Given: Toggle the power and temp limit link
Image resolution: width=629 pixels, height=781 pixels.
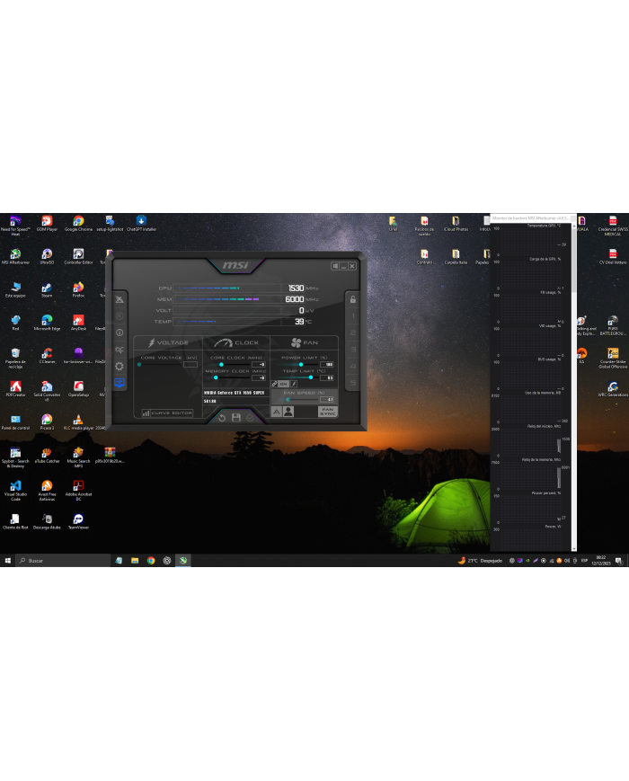Looking at the screenshot, I should [x=276, y=384].
